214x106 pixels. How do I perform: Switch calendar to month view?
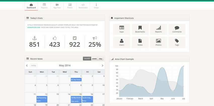coord(87,59)
